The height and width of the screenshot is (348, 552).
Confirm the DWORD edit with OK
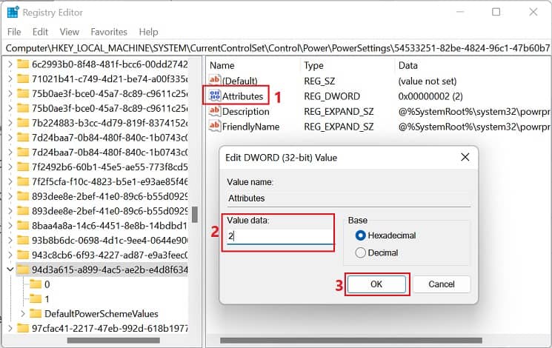pyautogui.click(x=376, y=284)
